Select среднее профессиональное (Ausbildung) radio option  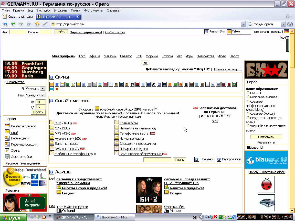(x=248, y=101)
